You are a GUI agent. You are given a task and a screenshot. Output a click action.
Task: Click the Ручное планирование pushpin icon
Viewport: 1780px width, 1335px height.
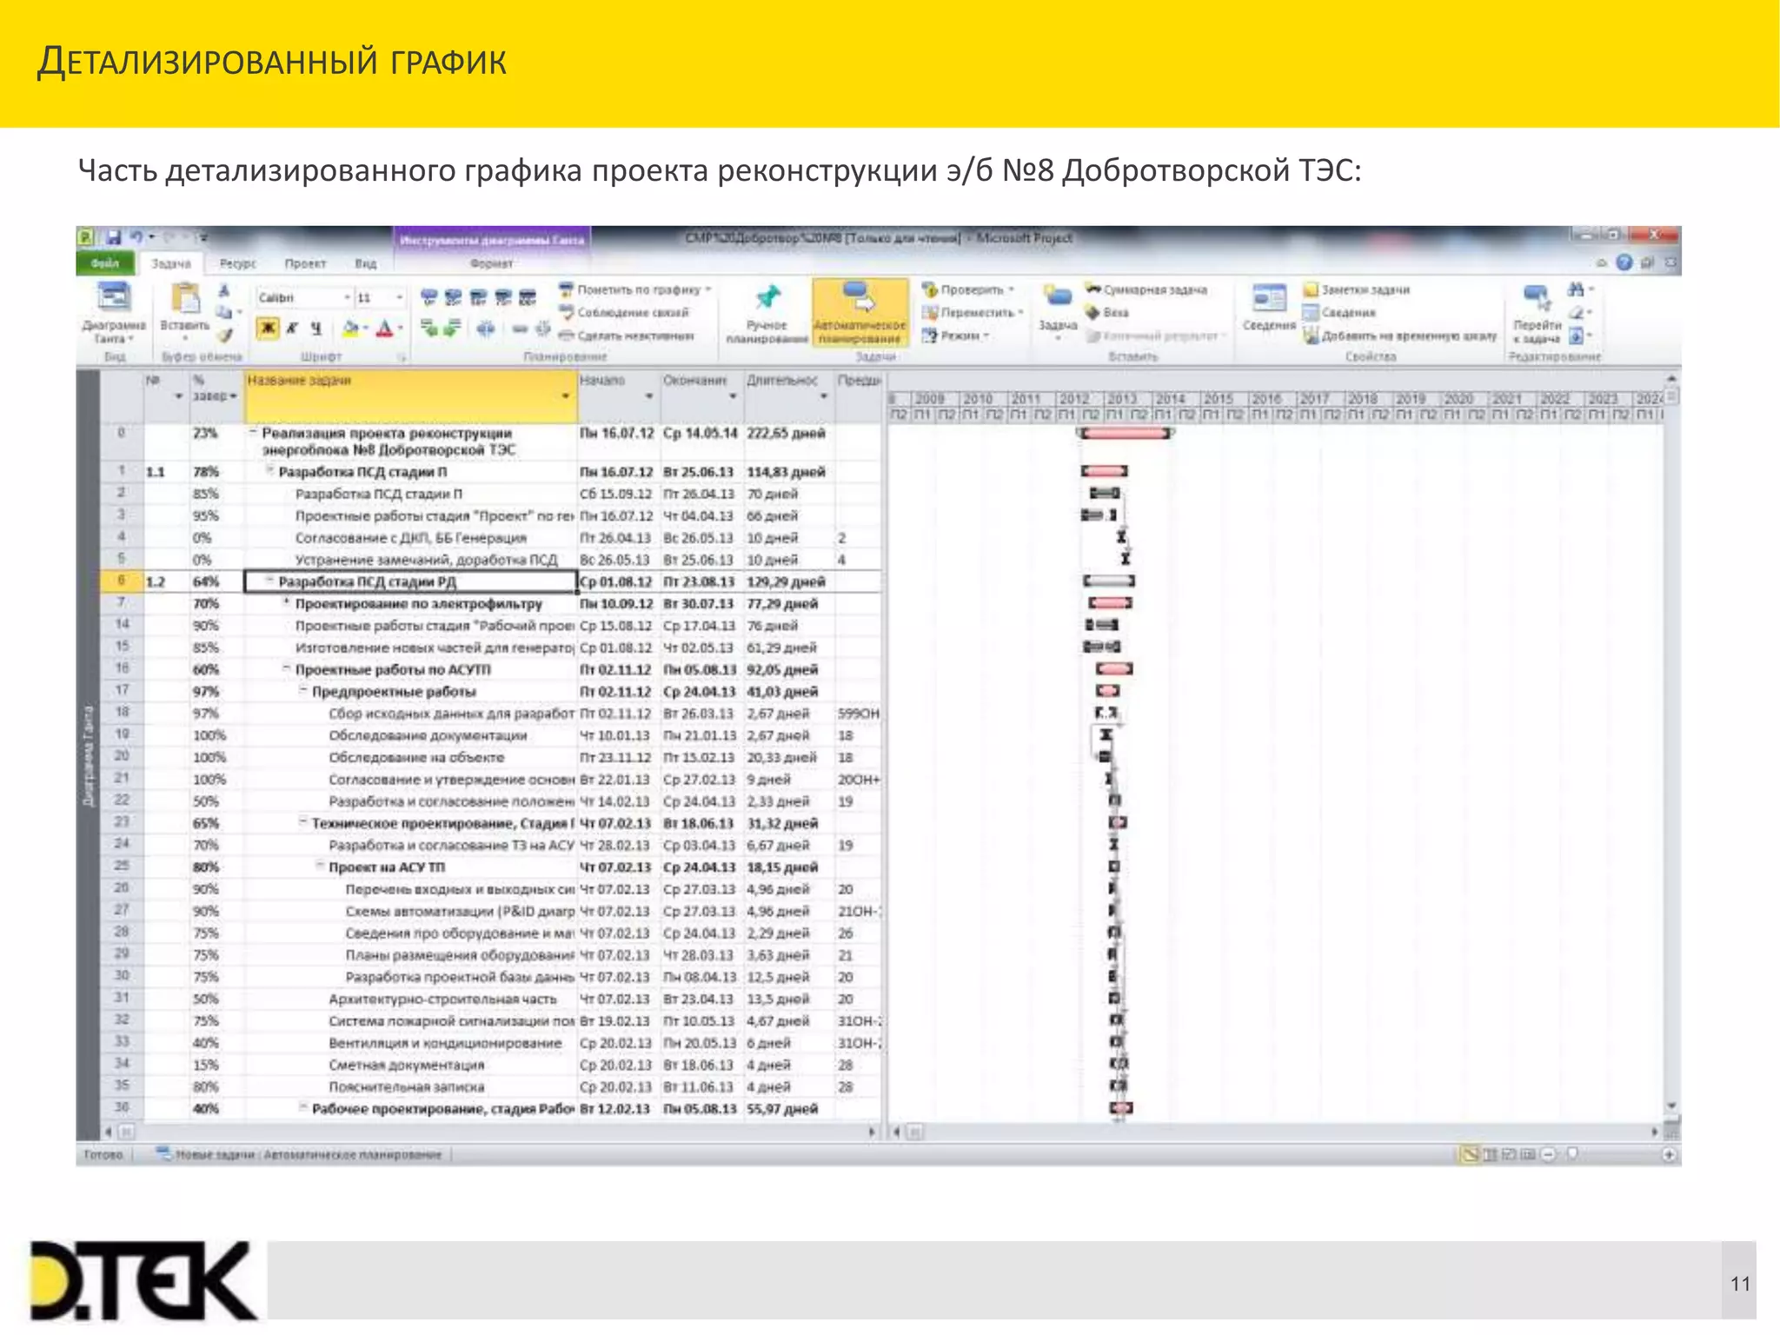[x=767, y=298]
